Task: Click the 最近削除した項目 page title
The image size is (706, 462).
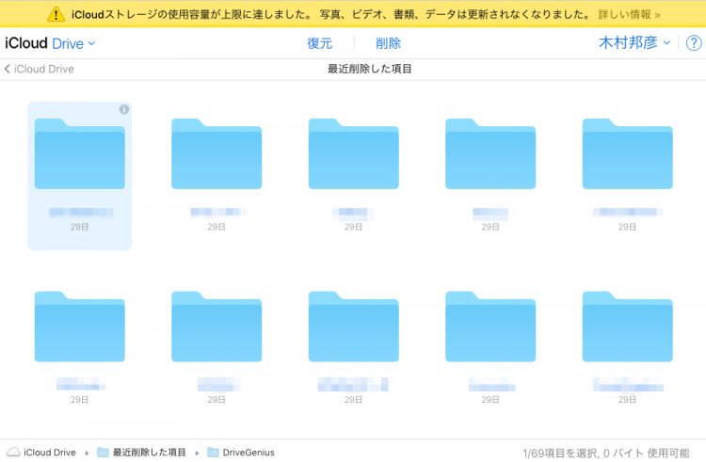Action: click(369, 69)
